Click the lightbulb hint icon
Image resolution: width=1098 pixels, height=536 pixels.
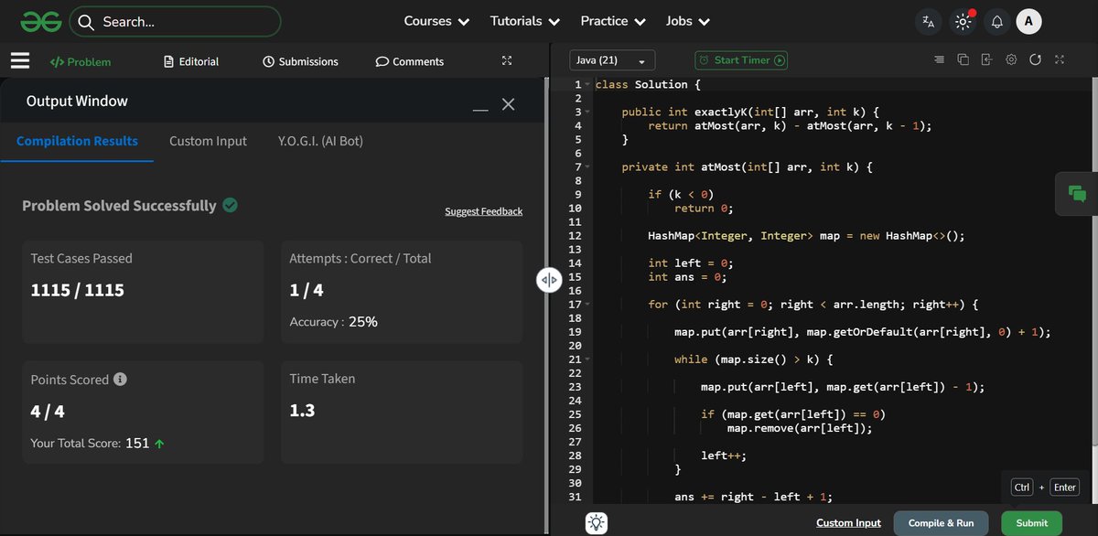pyautogui.click(x=597, y=523)
